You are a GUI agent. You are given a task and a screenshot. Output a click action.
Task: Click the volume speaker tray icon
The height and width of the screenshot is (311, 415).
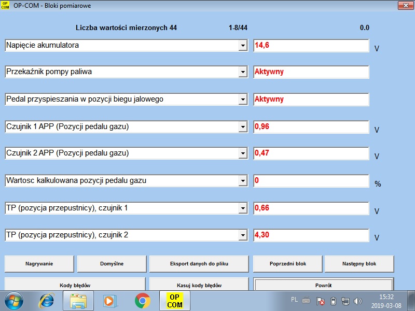[x=358, y=301]
